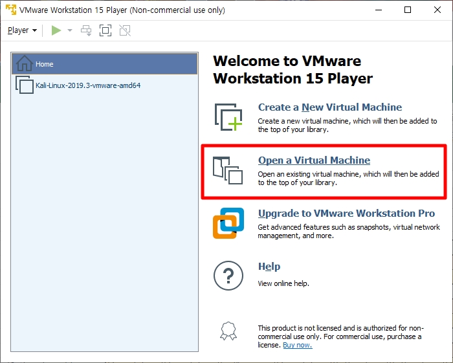The image size is (453, 363).
Task: Click 'Get advanced features such as snapshots' text
Action: (x=349, y=231)
